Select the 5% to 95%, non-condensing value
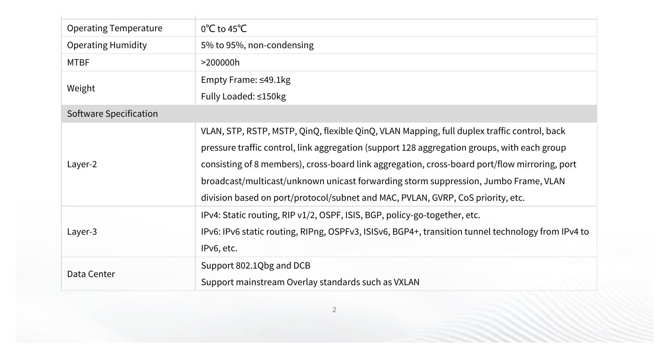The width and height of the screenshot is (669, 358). [257, 45]
